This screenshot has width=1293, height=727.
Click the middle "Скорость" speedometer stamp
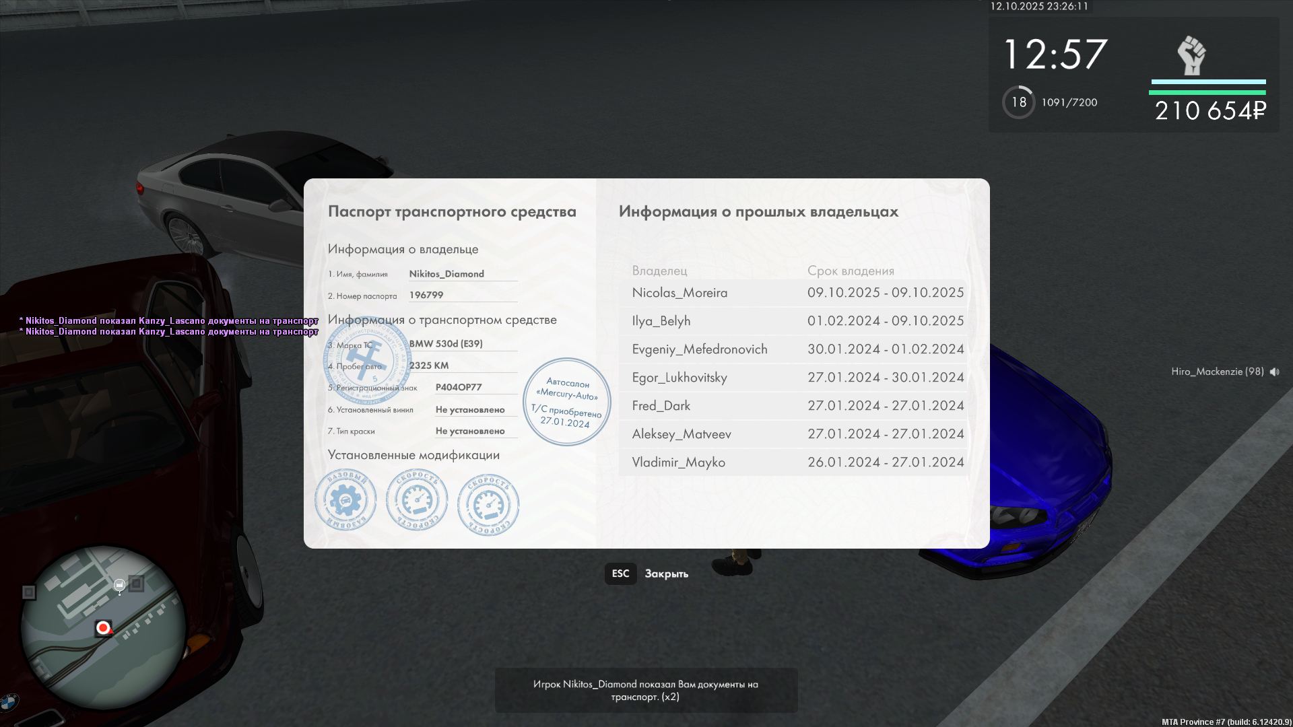tap(417, 500)
